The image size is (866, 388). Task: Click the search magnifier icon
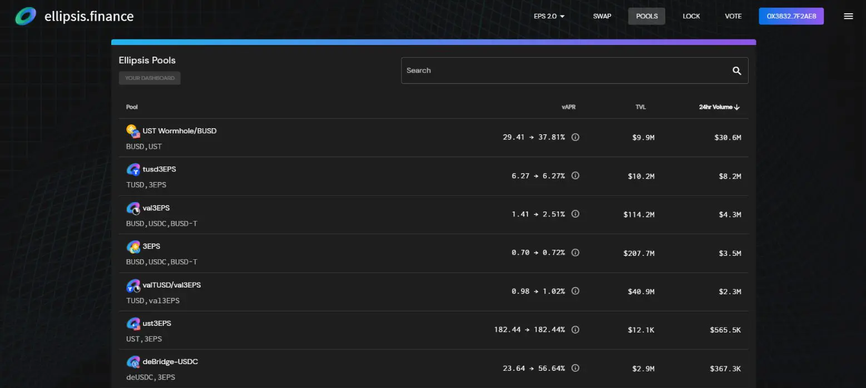point(737,70)
